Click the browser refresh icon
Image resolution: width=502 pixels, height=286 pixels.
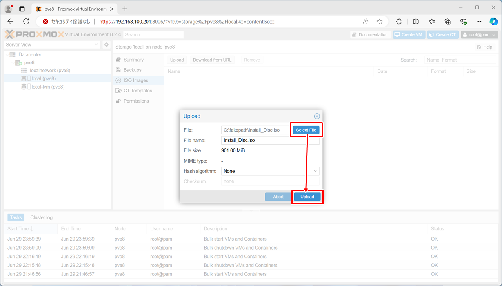coord(26,22)
